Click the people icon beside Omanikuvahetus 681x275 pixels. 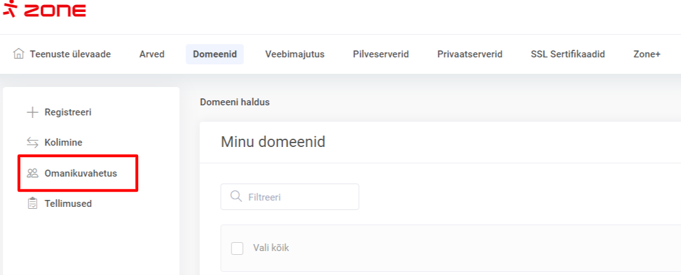(32, 173)
